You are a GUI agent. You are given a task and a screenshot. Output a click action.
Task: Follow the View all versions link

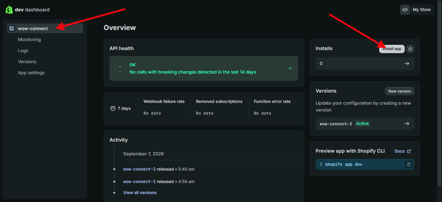[x=140, y=193]
